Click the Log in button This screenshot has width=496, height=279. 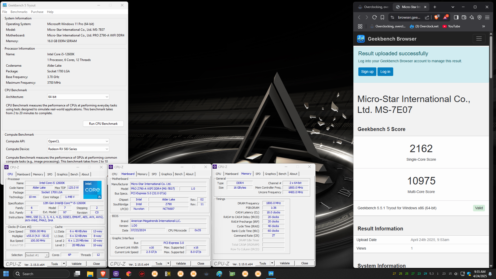385,72
